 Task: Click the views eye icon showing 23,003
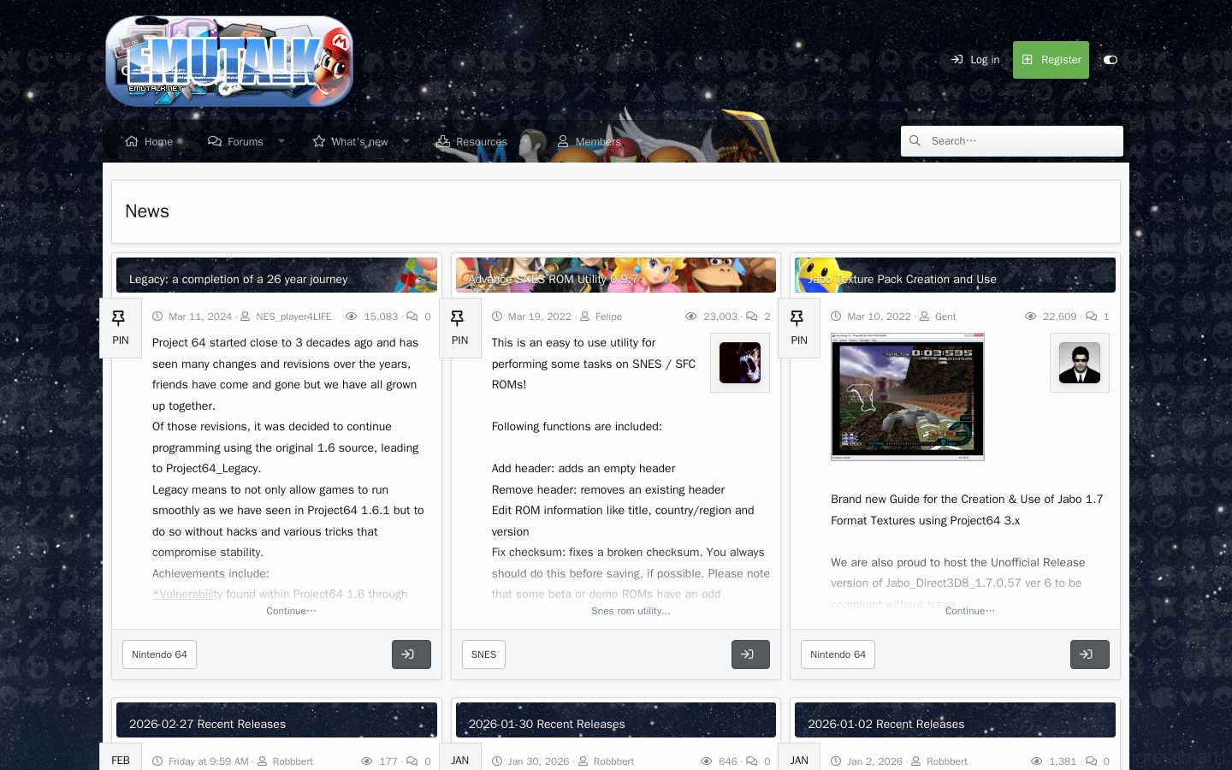point(691,317)
